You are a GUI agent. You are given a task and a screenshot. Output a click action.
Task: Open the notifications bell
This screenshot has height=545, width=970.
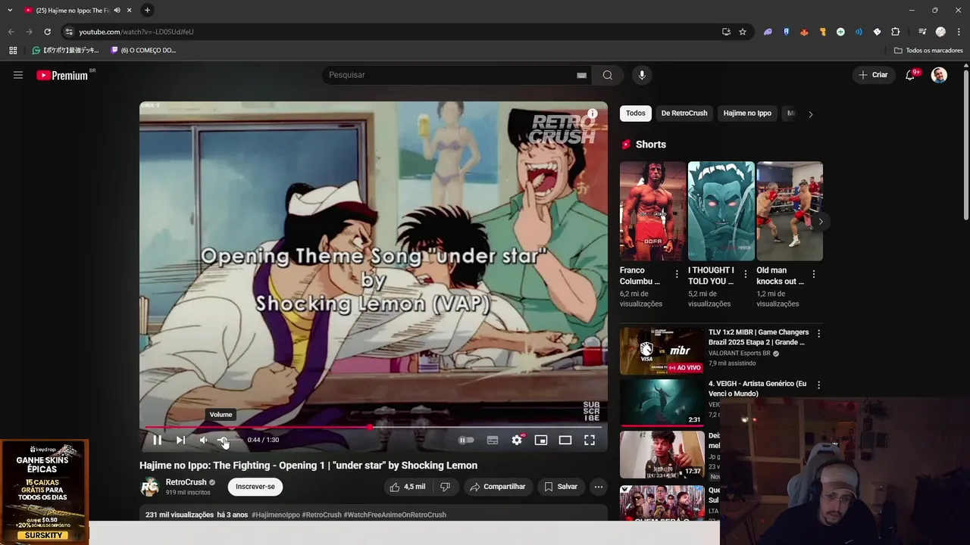(911, 75)
